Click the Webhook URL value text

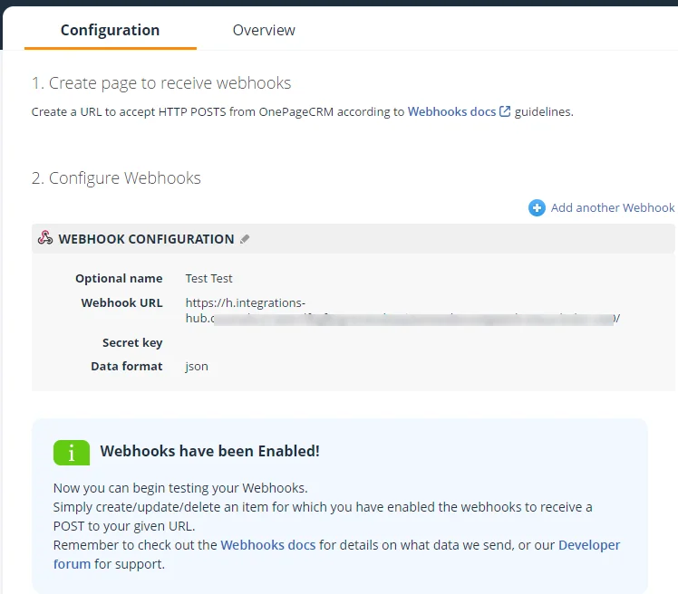(402, 311)
